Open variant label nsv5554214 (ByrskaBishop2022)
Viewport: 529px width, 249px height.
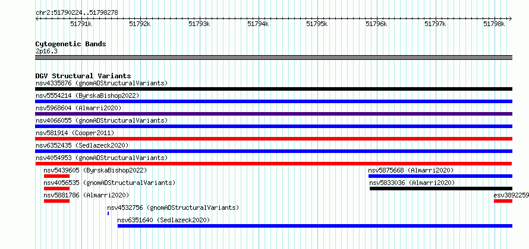tap(87, 95)
